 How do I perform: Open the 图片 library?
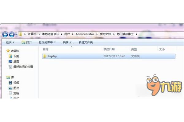tap(16, 88)
